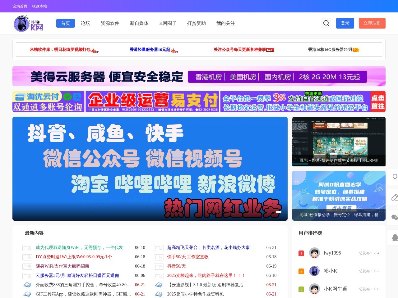Click the avatar of user lwy1995
Viewport: 398px width, 298px height.
pos(314,253)
